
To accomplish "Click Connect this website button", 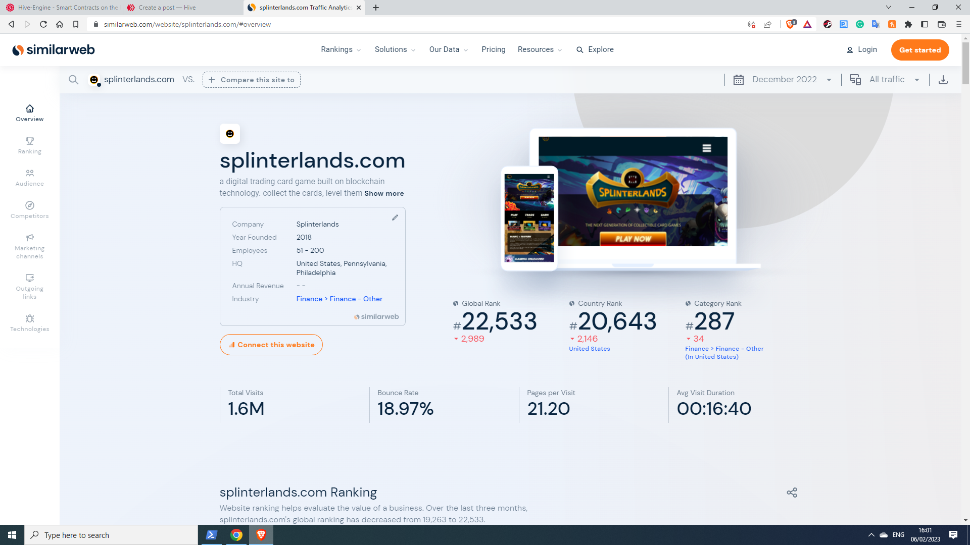I will pos(271,345).
